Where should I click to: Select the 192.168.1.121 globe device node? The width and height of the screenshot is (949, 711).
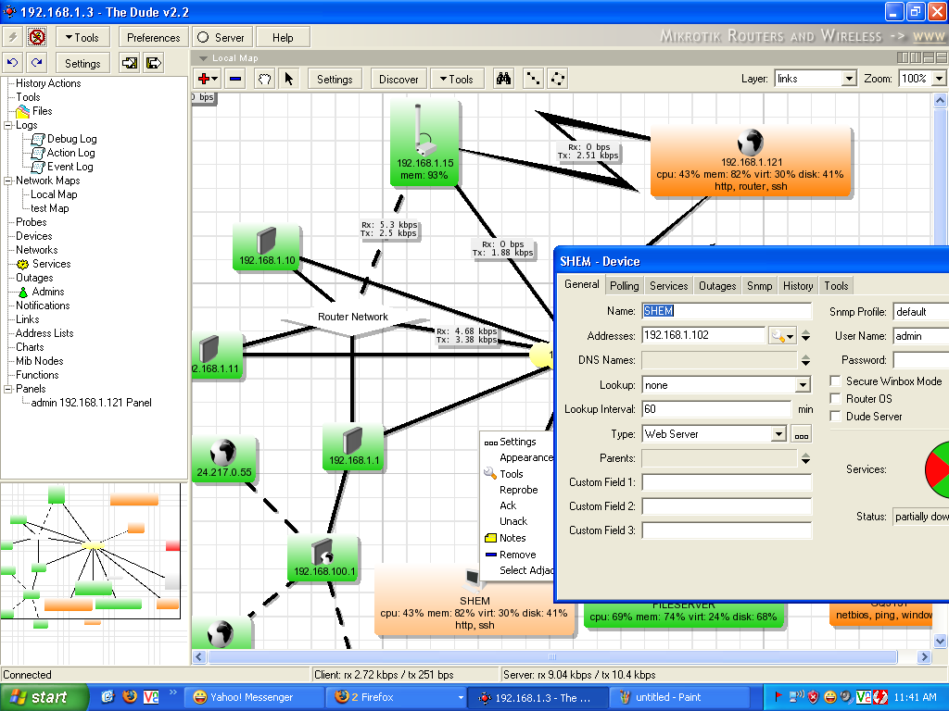[x=751, y=161]
